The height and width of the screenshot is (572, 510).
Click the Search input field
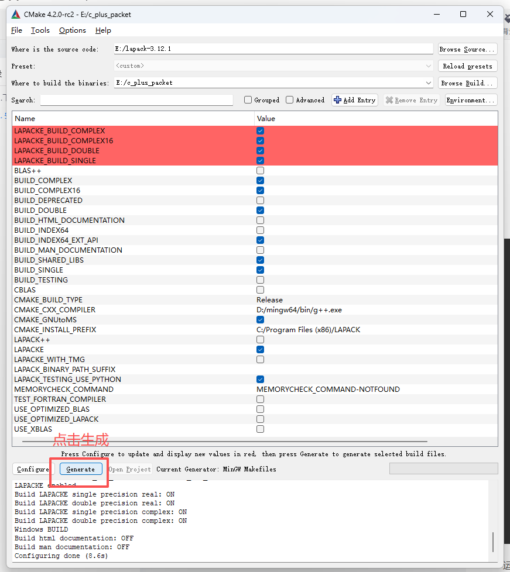(136, 100)
